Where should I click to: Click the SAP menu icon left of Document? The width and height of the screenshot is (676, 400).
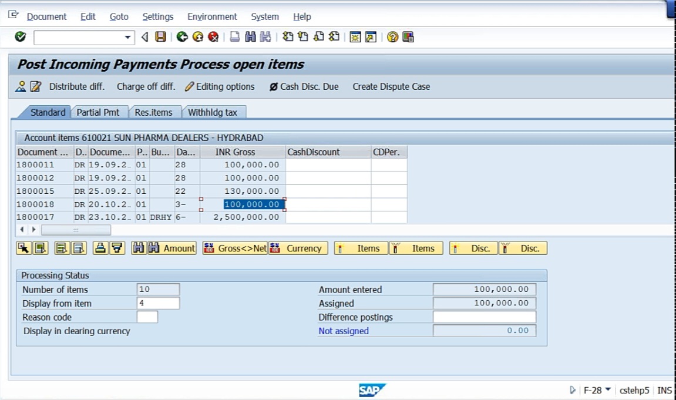point(14,15)
